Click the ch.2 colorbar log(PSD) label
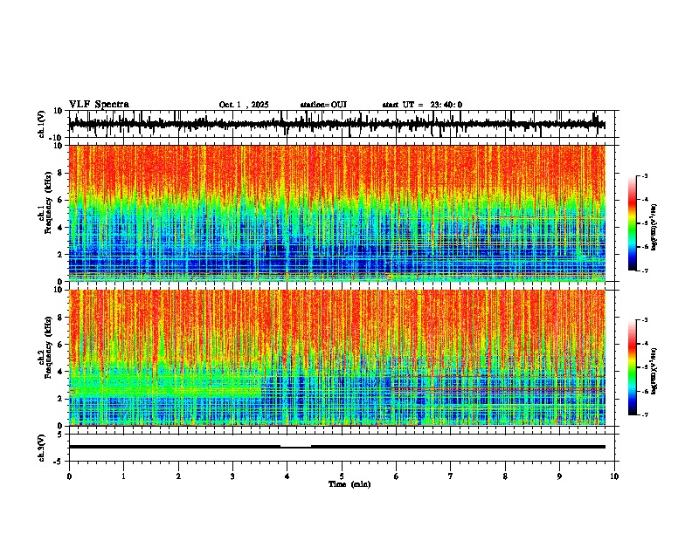 654,371
